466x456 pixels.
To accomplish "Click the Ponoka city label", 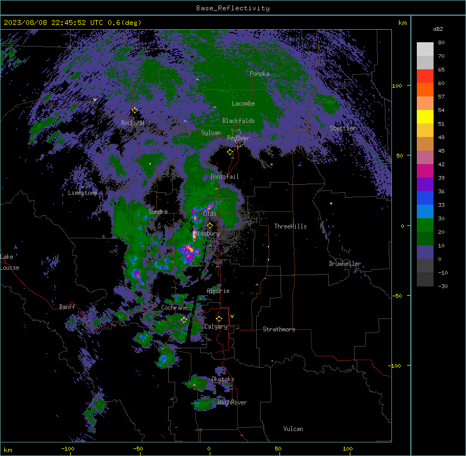I will coord(259,74).
